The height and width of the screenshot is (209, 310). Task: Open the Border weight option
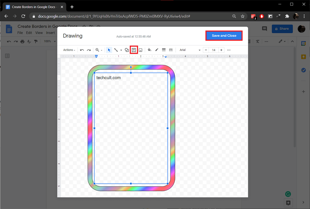tap(164, 50)
